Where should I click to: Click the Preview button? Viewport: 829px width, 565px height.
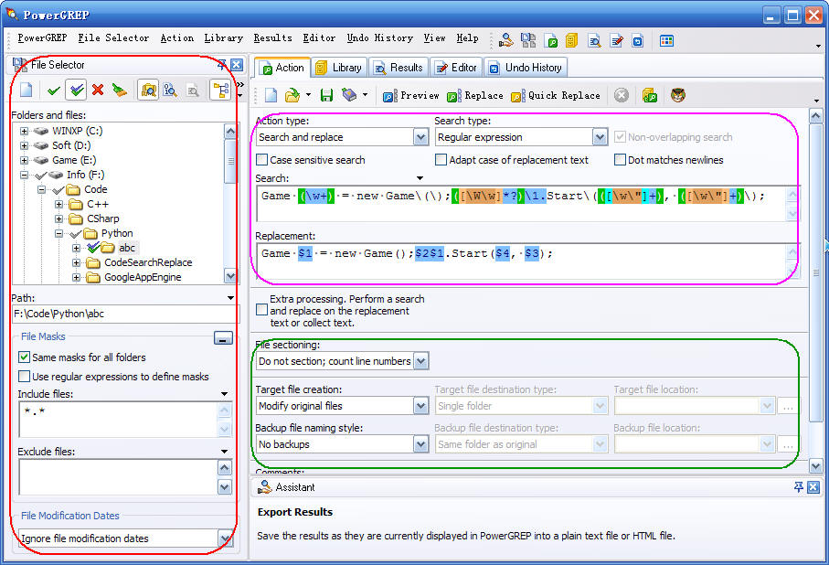(x=411, y=95)
